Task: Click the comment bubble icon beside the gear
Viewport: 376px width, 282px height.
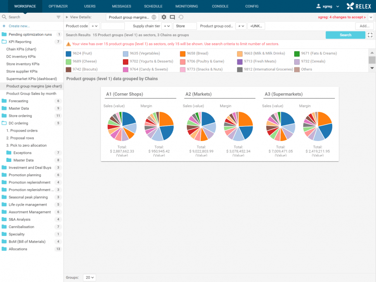Action: tap(173, 17)
